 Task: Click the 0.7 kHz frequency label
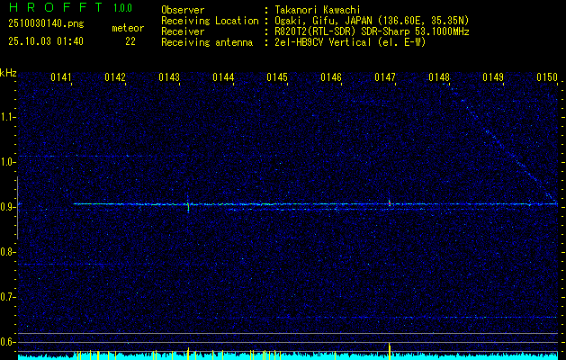[x=7, y=297]
